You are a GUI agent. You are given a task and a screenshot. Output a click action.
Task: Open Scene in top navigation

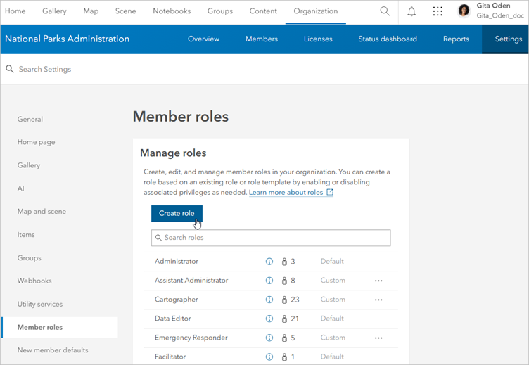(125, 11)
